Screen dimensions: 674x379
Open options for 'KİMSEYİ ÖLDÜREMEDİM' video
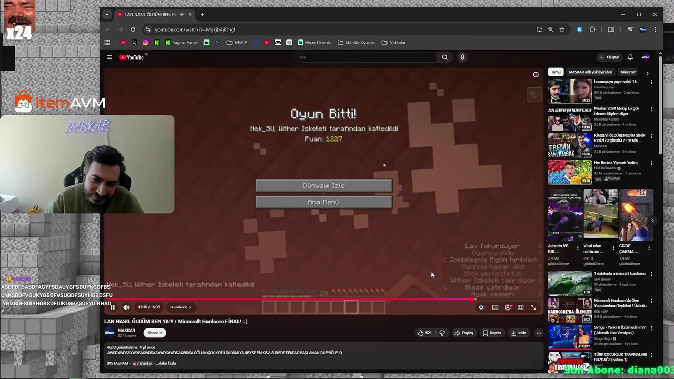coord(651,136)
